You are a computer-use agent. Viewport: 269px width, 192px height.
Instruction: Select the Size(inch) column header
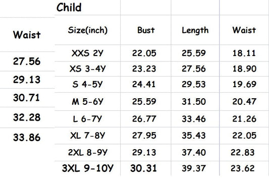tap(88, 30)
